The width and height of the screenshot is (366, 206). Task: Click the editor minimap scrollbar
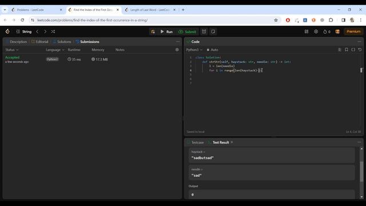pos(361,70)
